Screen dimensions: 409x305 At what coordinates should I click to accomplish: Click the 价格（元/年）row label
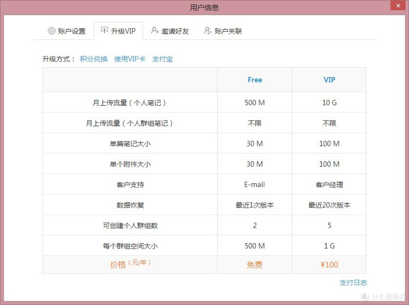(x=130, y=265)
